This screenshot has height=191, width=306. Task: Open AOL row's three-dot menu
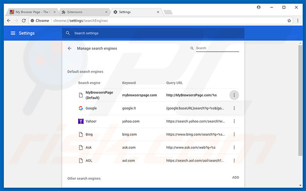[234, 161]
